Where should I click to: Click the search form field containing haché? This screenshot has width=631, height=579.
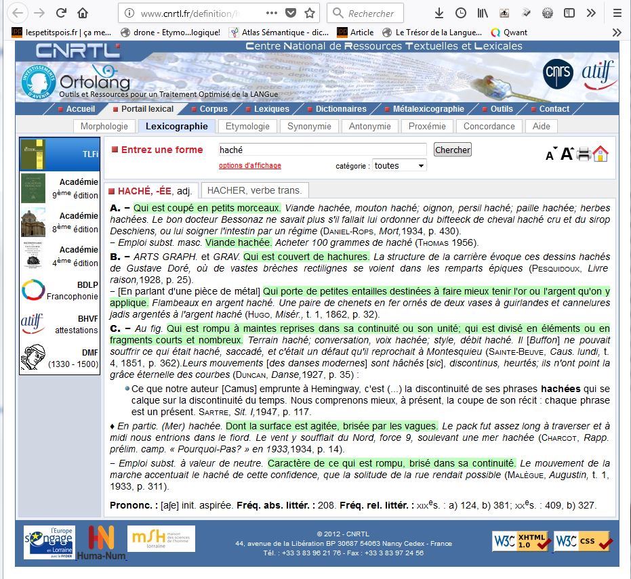(x=322, y=150)
